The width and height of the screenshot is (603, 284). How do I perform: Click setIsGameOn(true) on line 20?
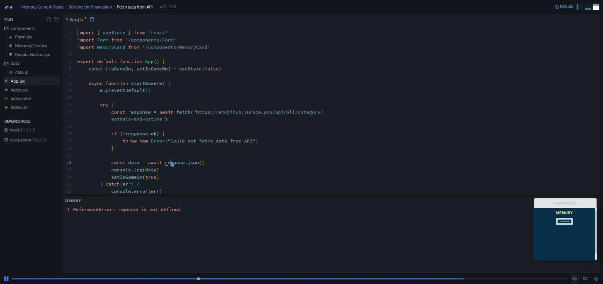pos(135,177)
